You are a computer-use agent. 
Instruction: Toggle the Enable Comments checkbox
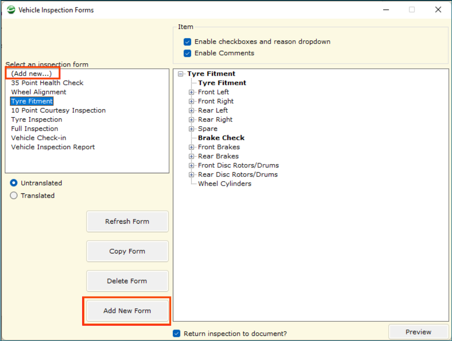[187, 53]
